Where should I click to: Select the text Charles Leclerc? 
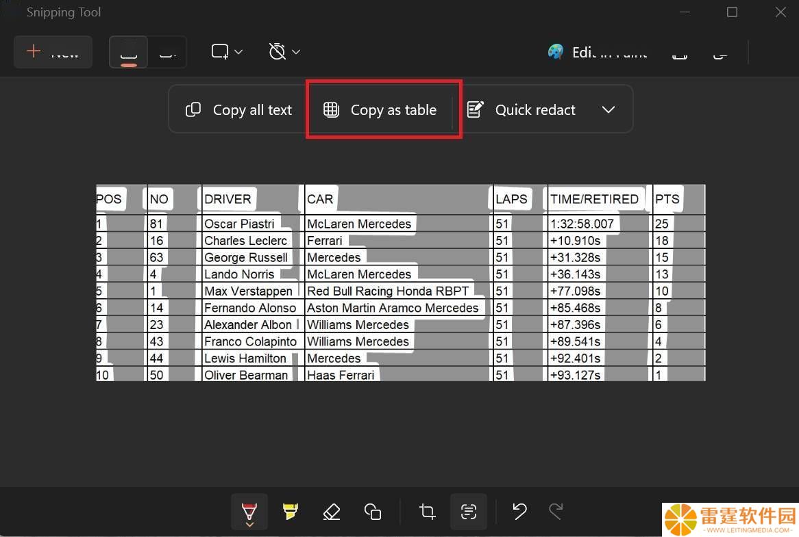[x=245, y=241]
